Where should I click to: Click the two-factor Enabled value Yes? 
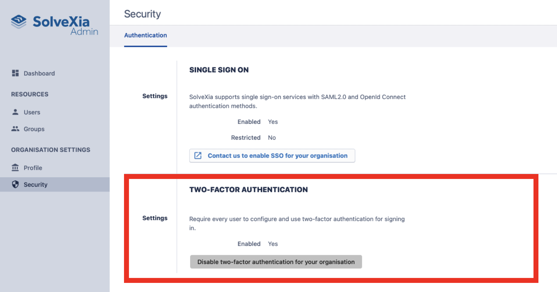pos(273,244)
